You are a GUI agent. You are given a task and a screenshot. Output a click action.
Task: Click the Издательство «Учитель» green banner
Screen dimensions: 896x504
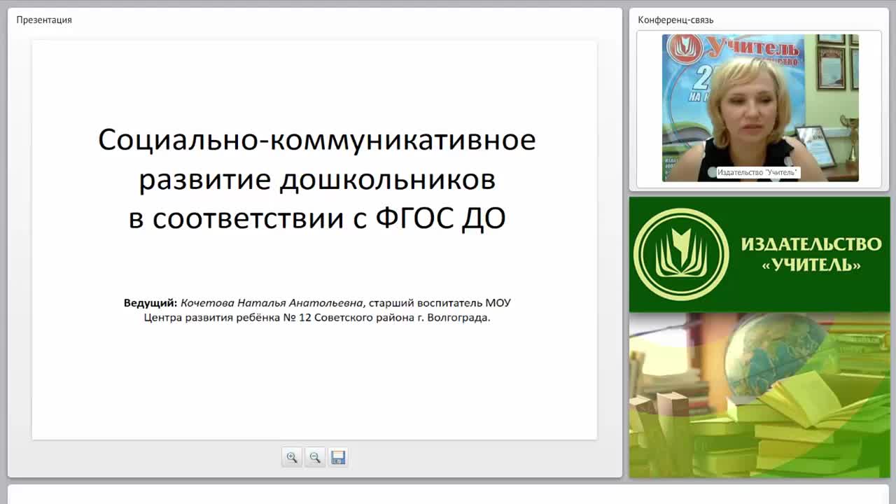759,254
